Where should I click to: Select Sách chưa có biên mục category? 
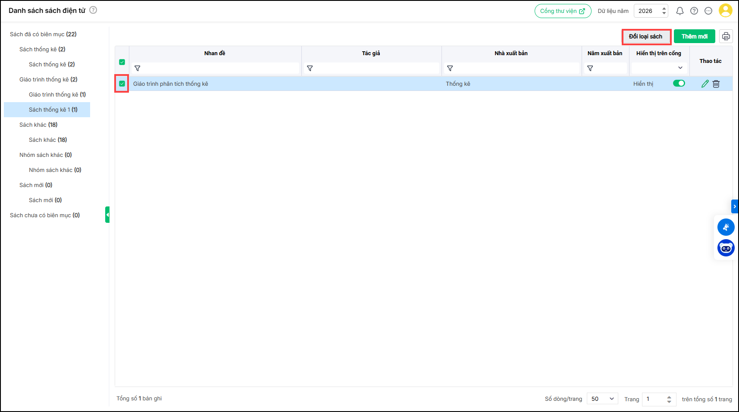[x=45, y=215]
